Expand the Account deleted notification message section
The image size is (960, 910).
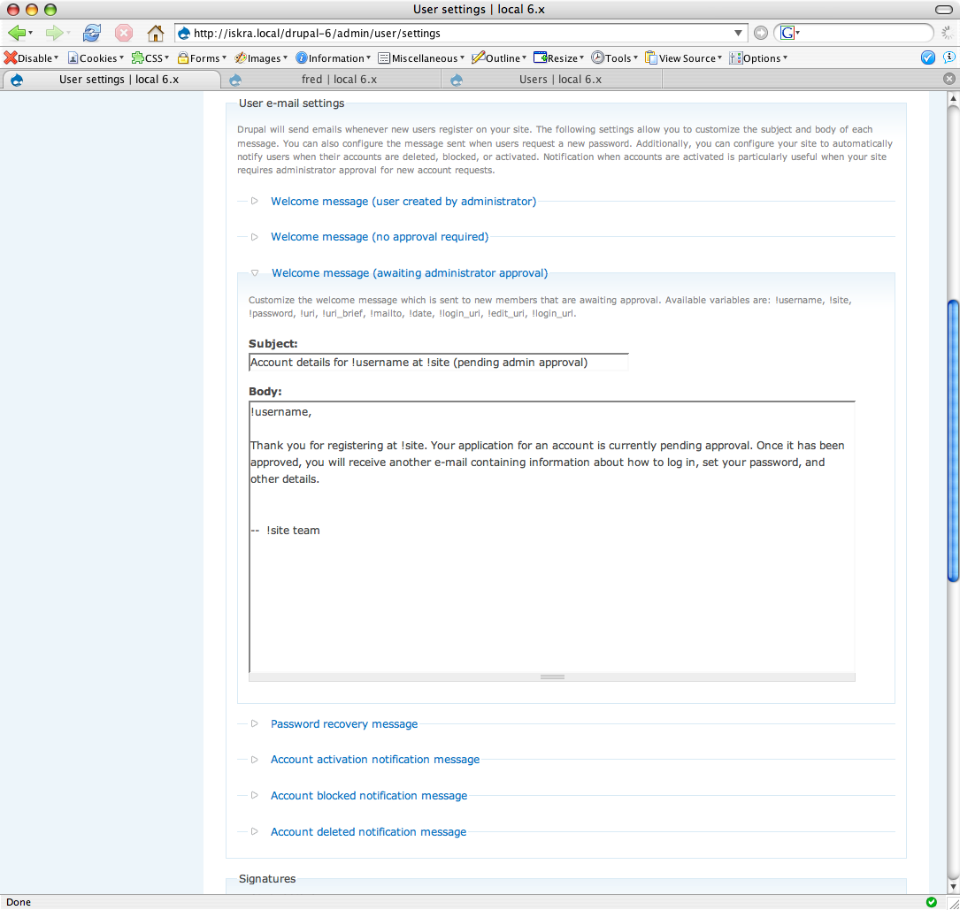tap(368, 831)
